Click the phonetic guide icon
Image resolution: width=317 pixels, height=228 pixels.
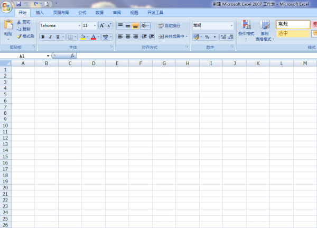pyautogui.click(x=105, y=37)
